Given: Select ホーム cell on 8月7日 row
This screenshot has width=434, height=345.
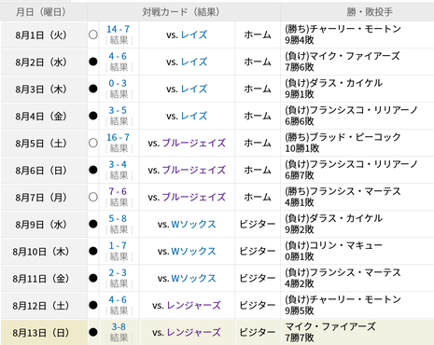Looking at the screenshot, I should pos(258,197).
